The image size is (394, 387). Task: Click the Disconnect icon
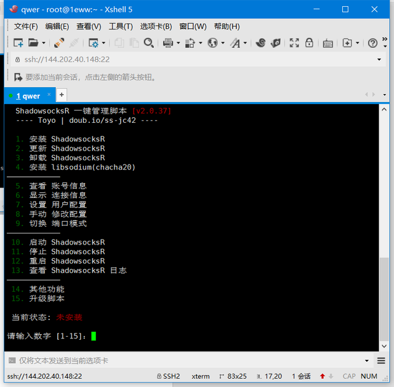point(74,43)
